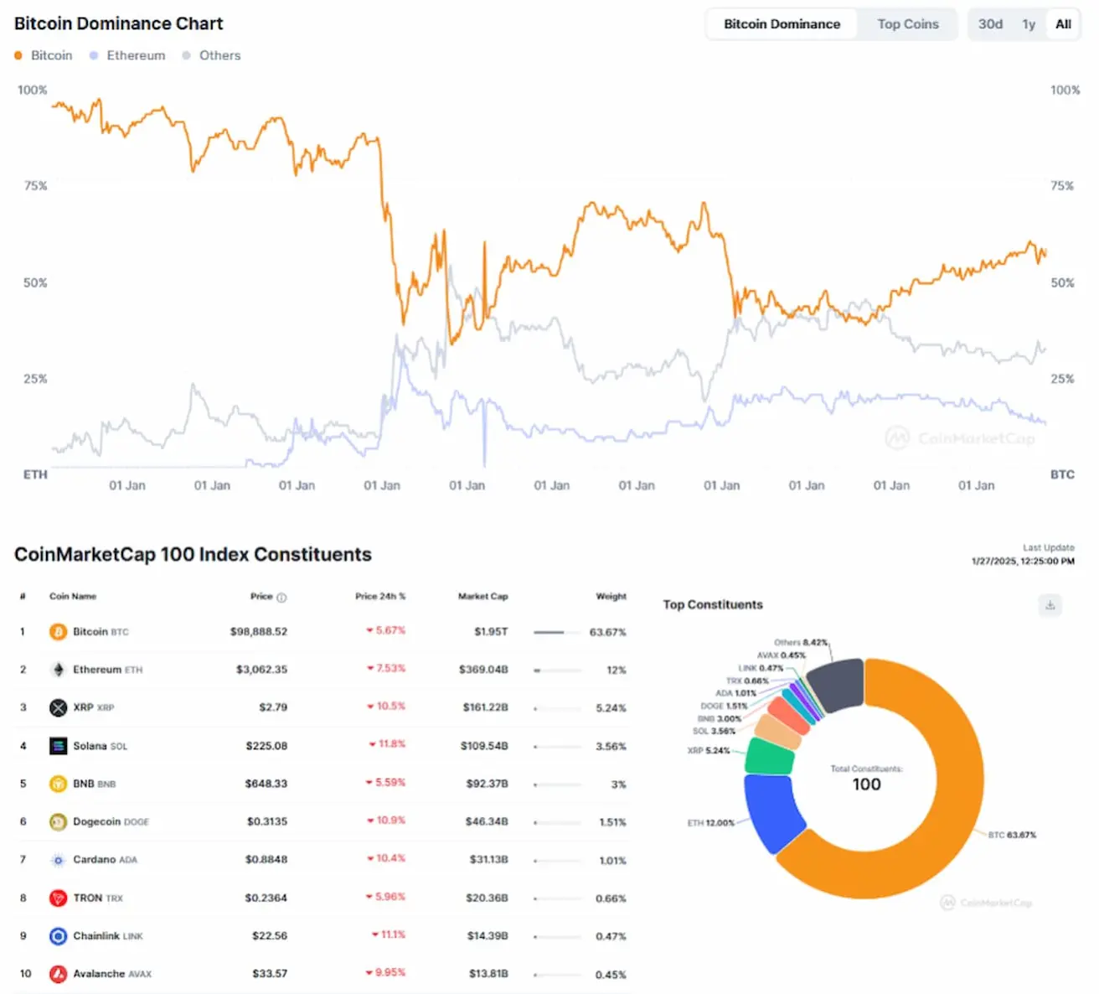Click the BTC 63.67% donut chart label
1099x994 pixels.
click(x=1012, y=836)
